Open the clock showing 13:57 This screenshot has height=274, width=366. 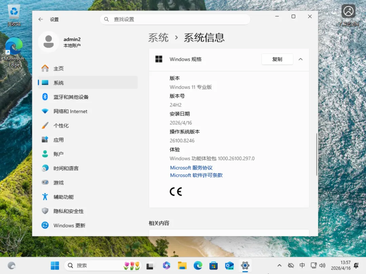341,266
